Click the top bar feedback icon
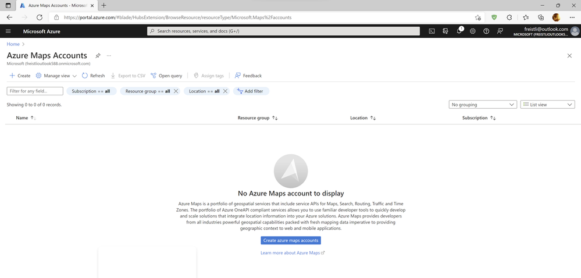 tap(500, 31)
